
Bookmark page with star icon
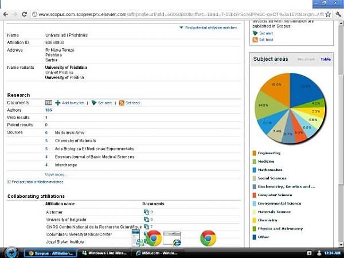pos(328,14)
